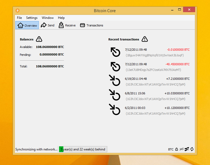Click the Bitcoin logo in title bar
Image resolution: width=210 pixels, height=165 pixels.
coord(18,11)
